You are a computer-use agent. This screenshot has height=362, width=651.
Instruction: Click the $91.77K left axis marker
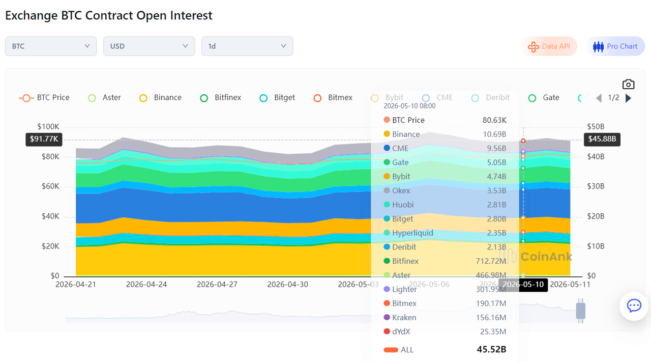[43, 139]
